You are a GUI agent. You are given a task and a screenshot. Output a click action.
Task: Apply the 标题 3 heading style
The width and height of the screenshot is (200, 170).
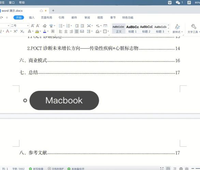[x=160, y=29]
